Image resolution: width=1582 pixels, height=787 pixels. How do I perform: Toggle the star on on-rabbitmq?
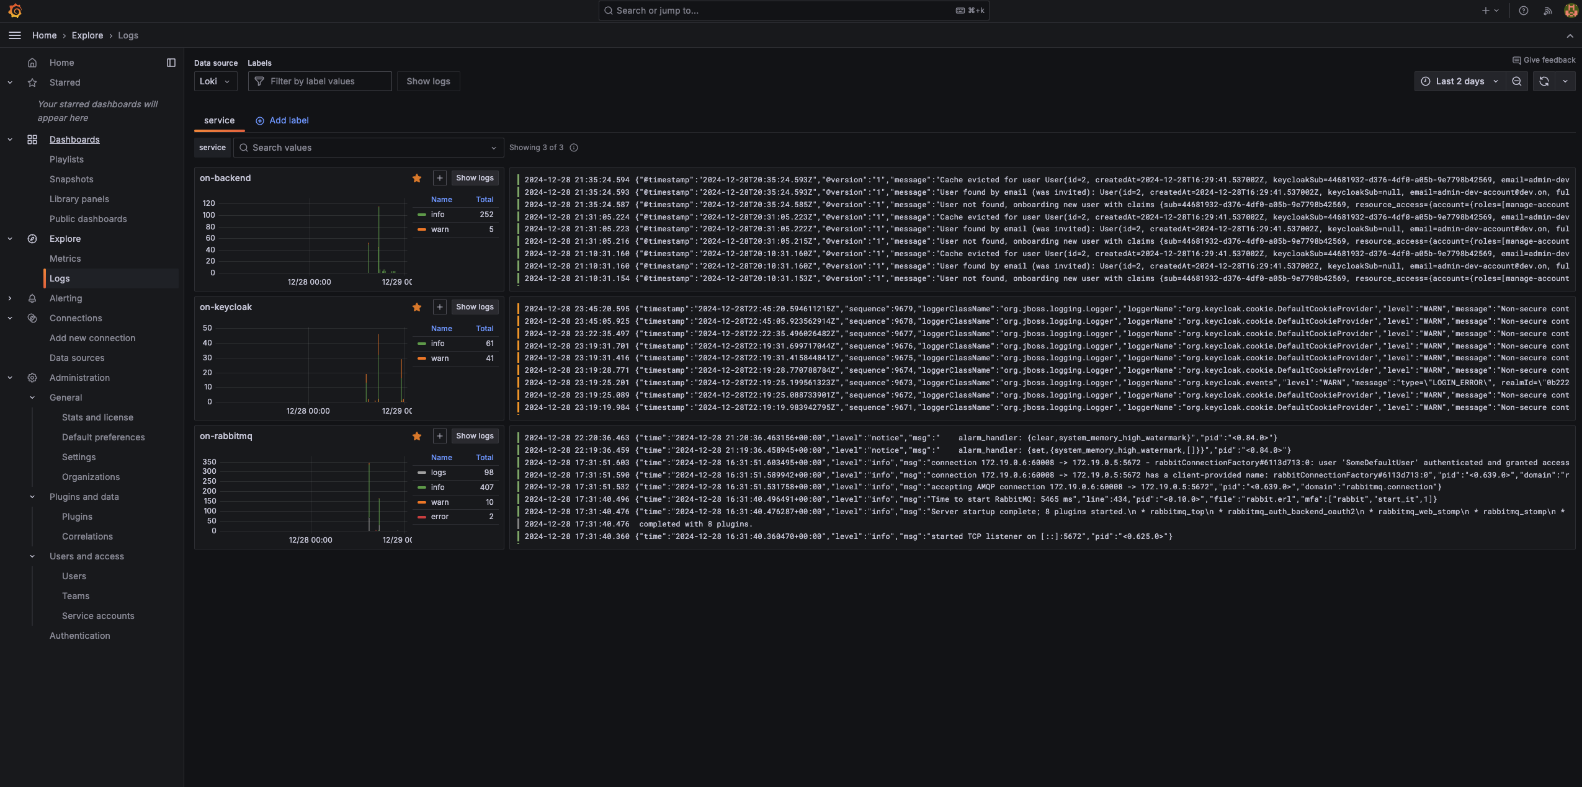pos(417,436)
